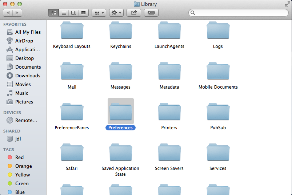Select the Red tag

click(x=19, y=157)
